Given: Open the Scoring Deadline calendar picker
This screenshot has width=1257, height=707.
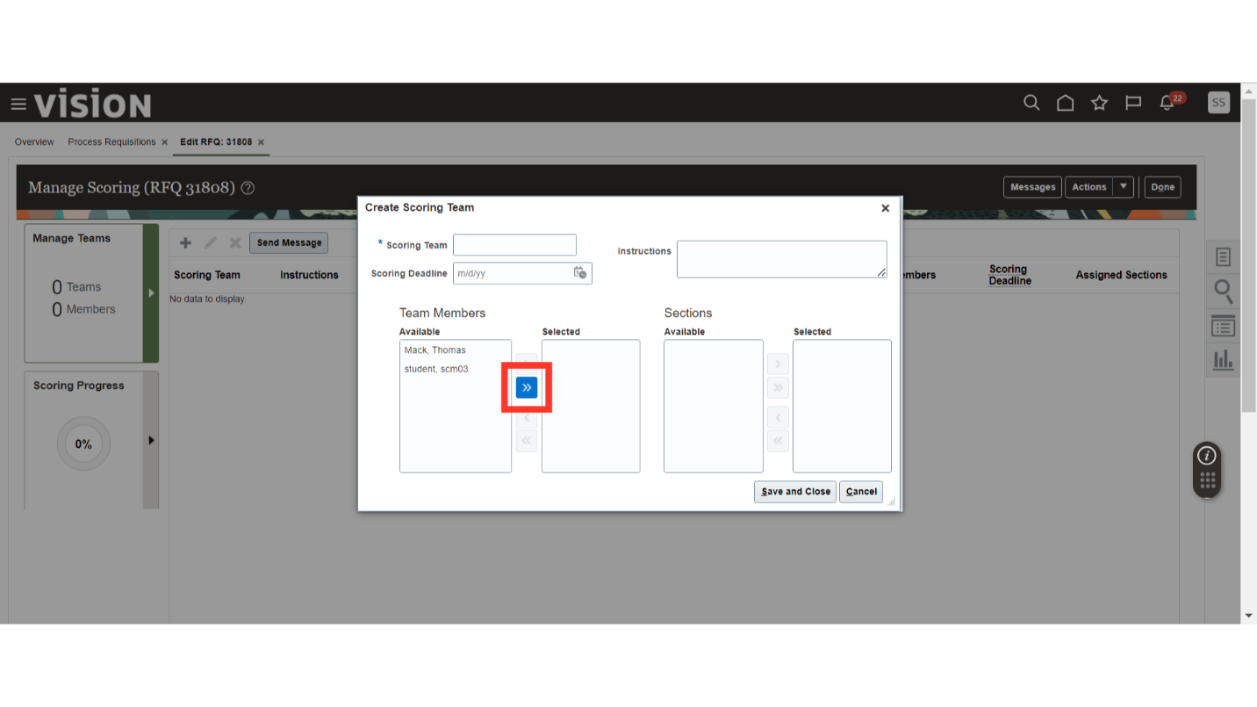Looking at the screenshot, I should pyautogui.click(x=580, y=273).
